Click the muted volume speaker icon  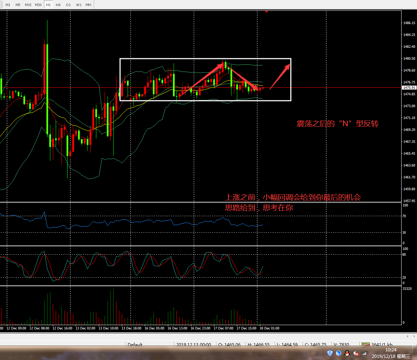356,354
